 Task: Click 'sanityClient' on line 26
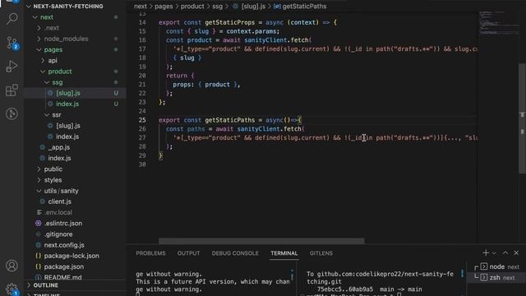(258, 129)
